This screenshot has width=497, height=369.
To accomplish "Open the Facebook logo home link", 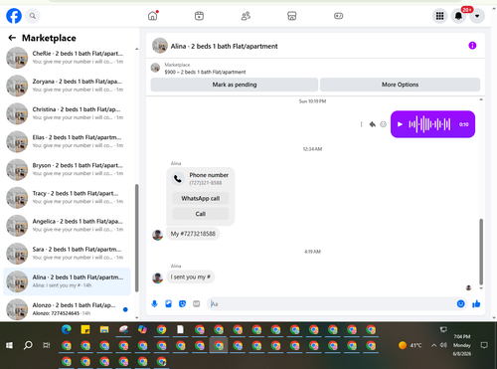I will coord(14,16).
